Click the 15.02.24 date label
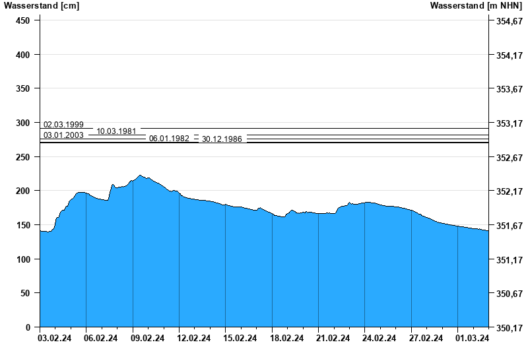The height and width of the screenshot is (363, 528). click(x=240, y=338)
